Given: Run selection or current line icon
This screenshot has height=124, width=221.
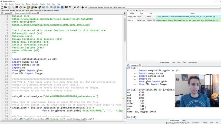Looking at the screenshot, I should pos(36,7).
